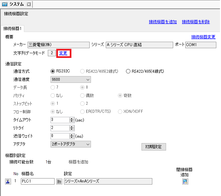Click the delete device icon beside PLC1
Viewport: 221px width, 196px height.
click(x=8, y=181)
